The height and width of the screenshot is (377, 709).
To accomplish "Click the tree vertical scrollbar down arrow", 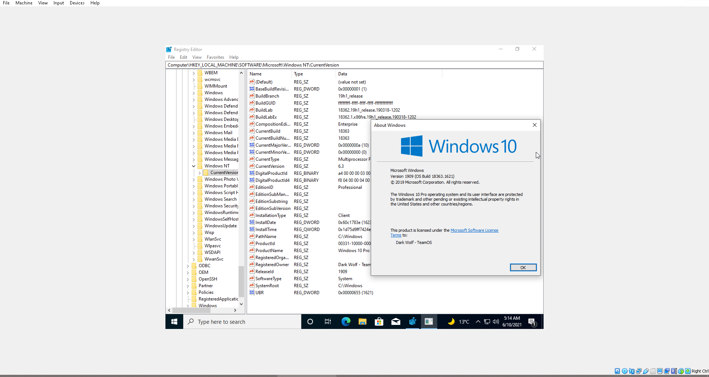I will pos(241,304).
